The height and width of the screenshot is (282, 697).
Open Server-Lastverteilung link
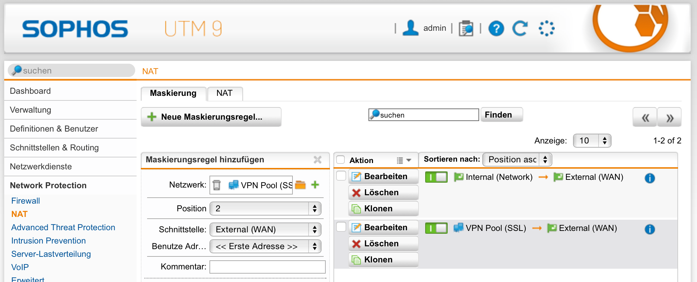tap(51, 254)
